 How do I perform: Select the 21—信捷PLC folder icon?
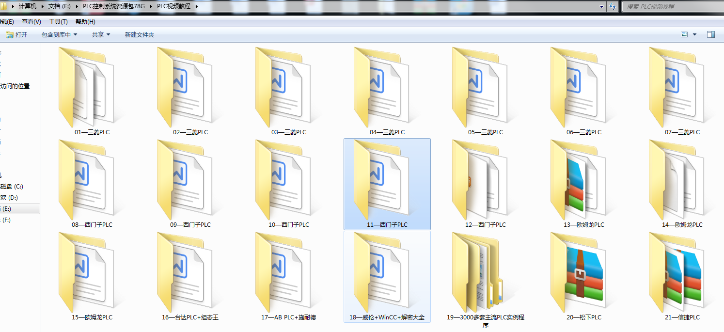tap(677, 271)
